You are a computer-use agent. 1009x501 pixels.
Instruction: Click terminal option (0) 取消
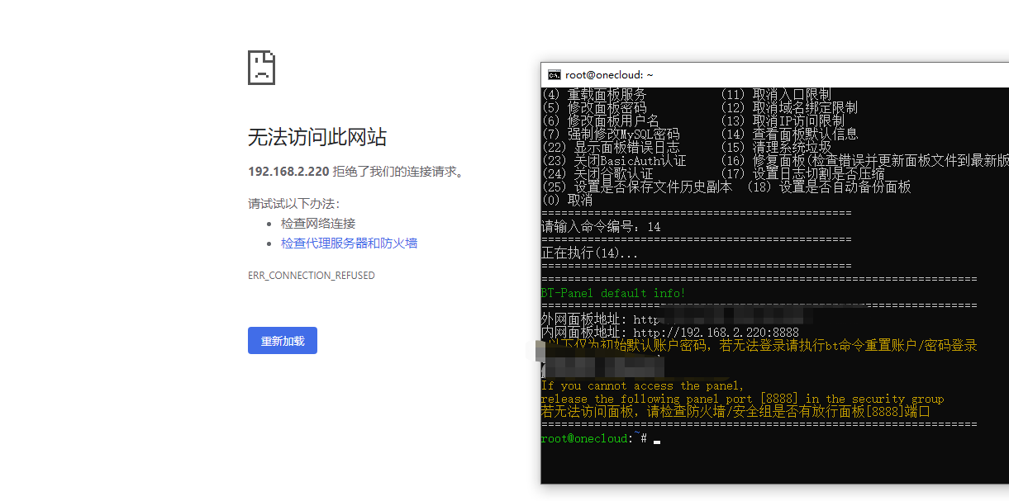(x=568, y=200)
